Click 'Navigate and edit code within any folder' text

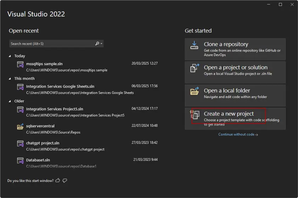(235, 97)
